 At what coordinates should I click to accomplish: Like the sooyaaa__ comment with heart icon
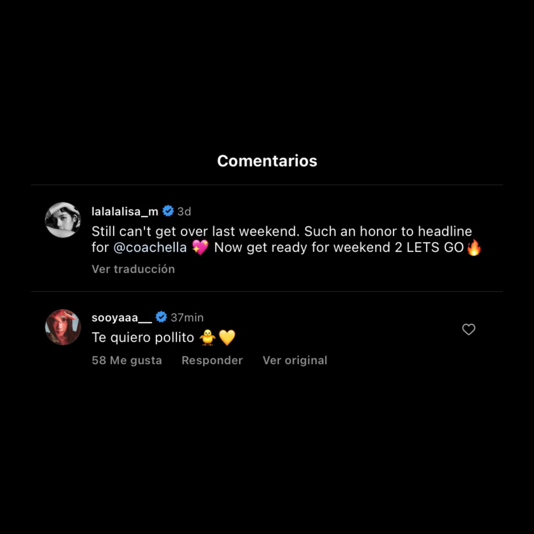469,329
